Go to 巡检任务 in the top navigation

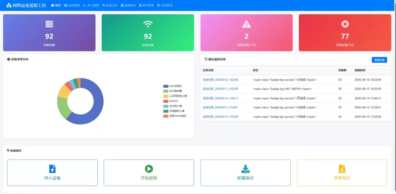tap(110, 5)
